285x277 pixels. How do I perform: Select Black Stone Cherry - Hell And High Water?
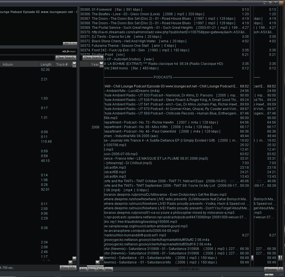tap(164, 41)
